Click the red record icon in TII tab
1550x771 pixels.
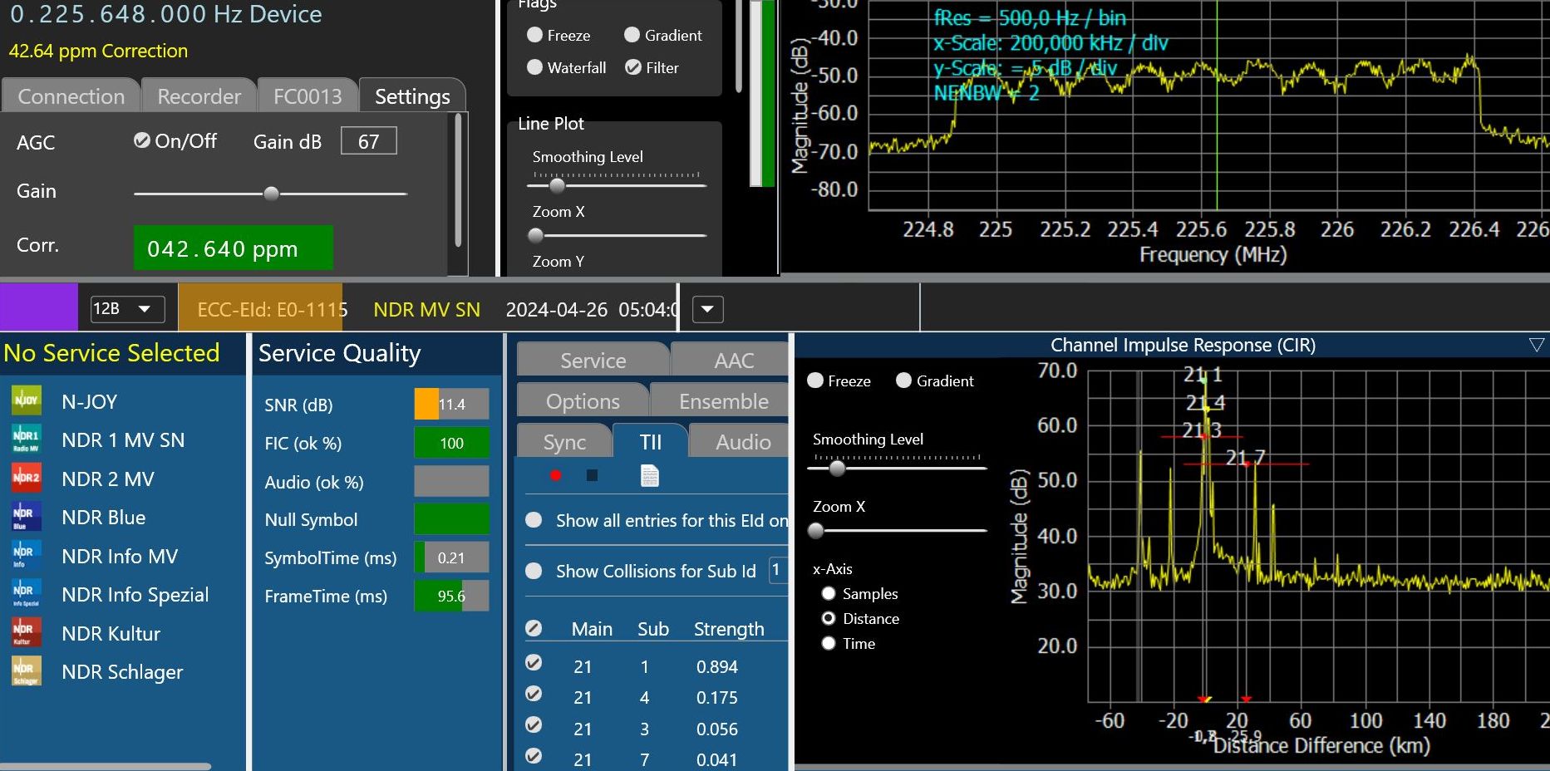555,475
